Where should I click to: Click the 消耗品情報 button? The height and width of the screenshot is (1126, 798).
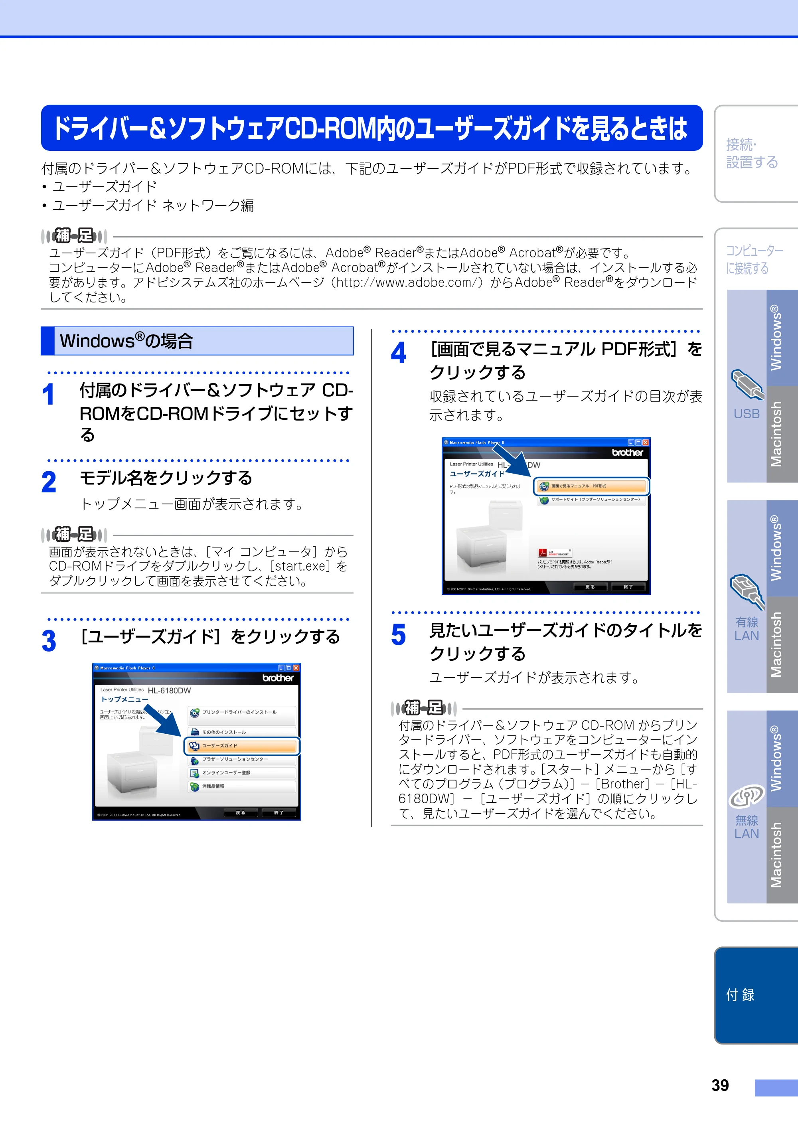tap(242, 786)
